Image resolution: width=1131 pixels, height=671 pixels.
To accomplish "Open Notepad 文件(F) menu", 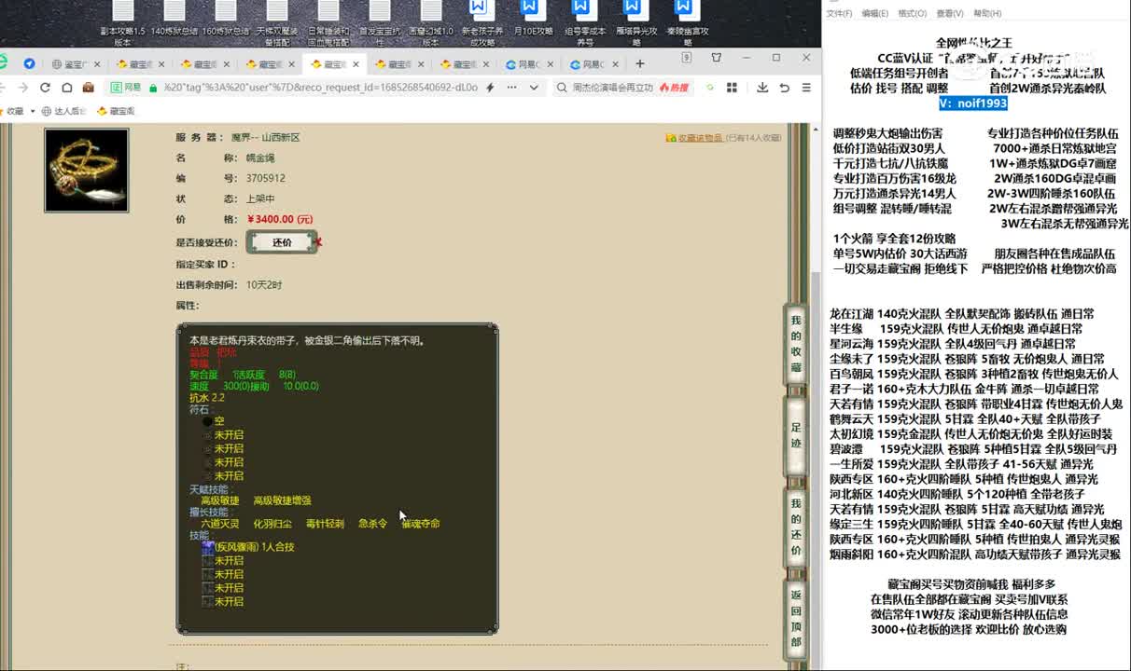I will tap(839, 13).
